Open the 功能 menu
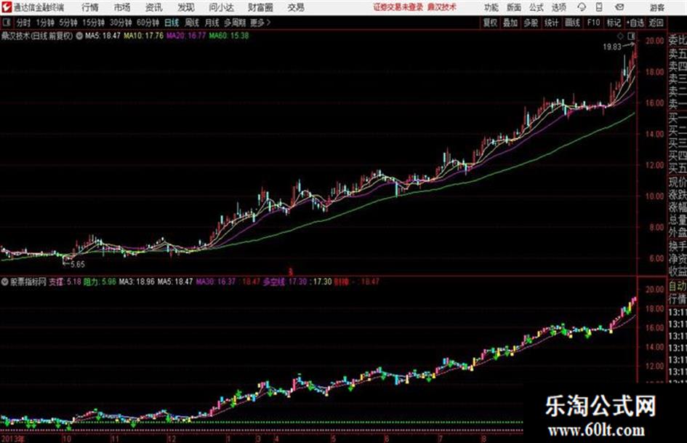 click(491, 7)
